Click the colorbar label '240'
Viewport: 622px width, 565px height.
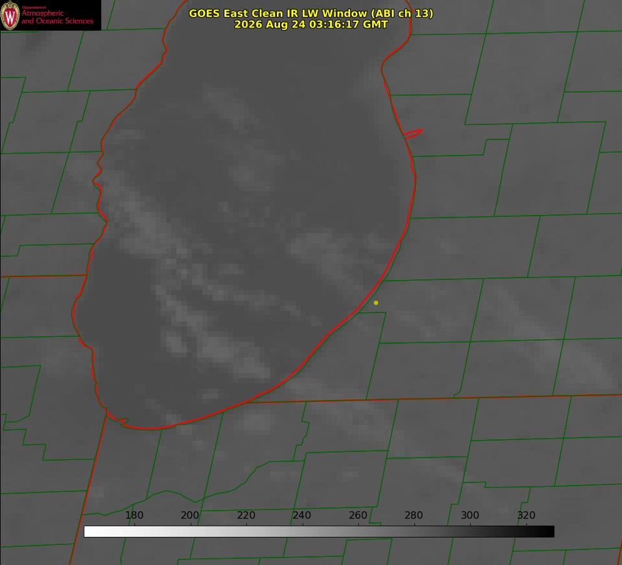pyautogui.click(x=302, y=515)
